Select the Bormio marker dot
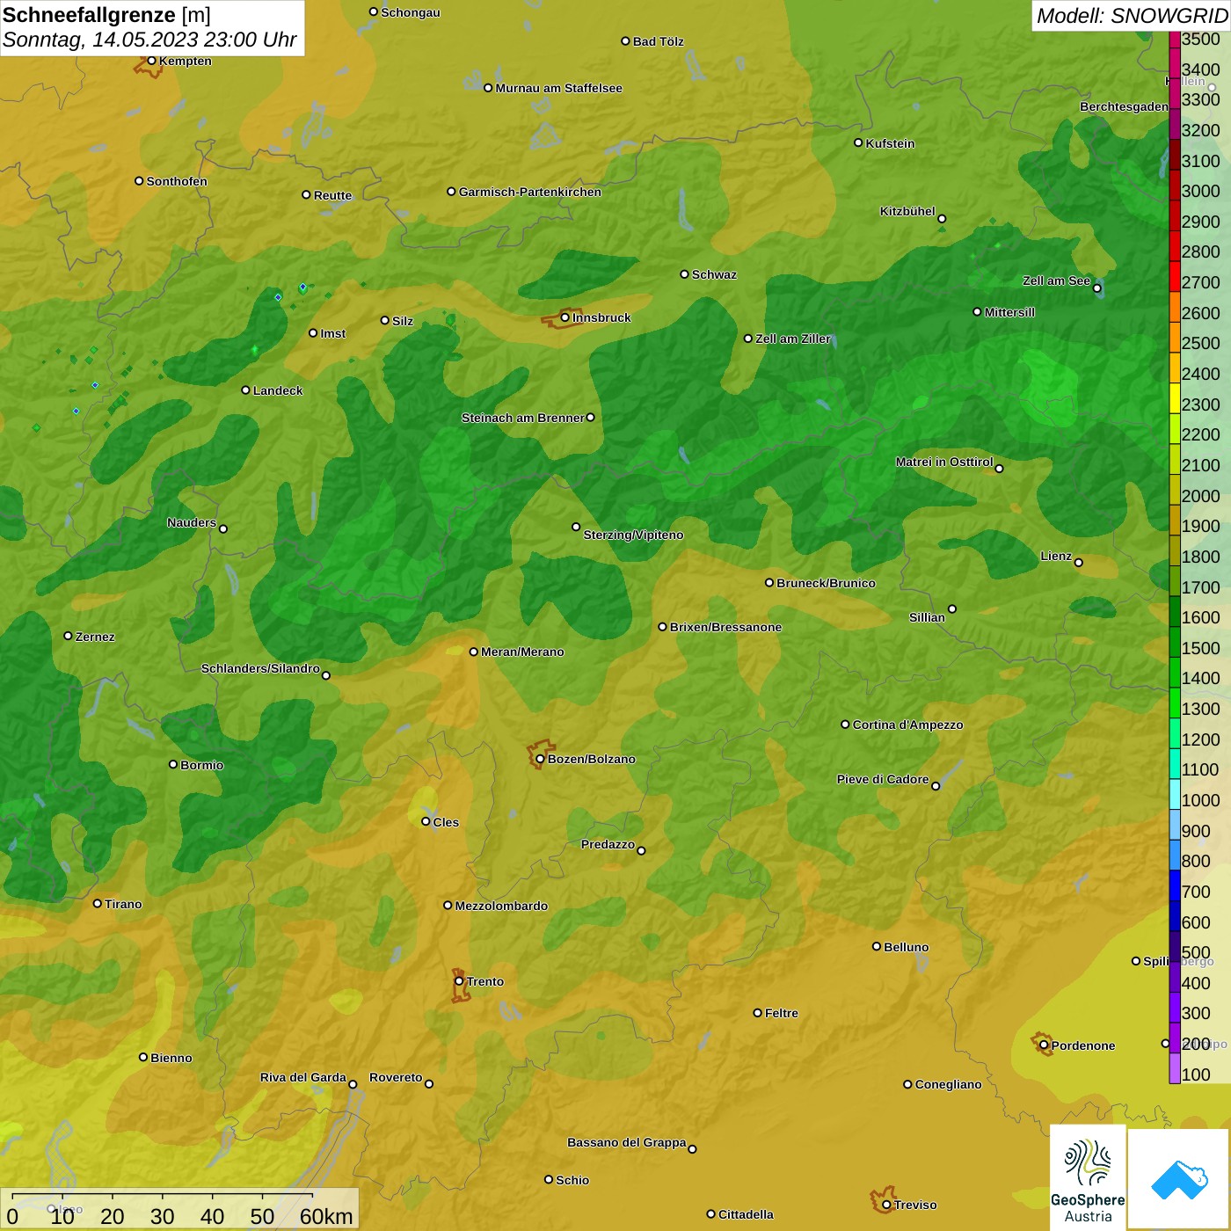Image resolution: width=1231 pixels, height=1231 pixels. click(173, 764)
